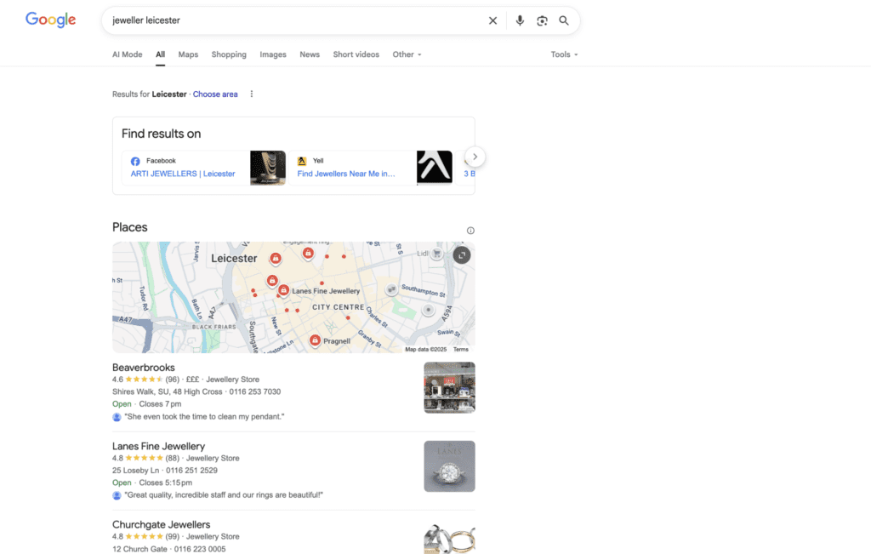871x554 pixels.
Task: Open search by image camera icon
Action: pos(542,20)
